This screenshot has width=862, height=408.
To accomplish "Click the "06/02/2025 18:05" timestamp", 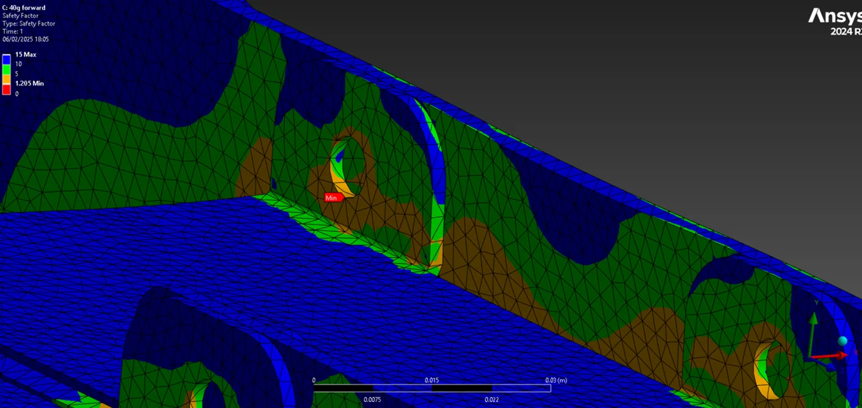I will coord(26,39).
